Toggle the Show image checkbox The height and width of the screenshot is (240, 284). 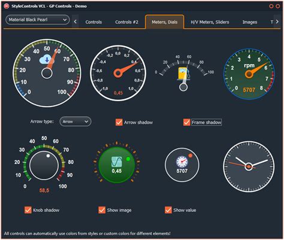(x=102, y=210)
